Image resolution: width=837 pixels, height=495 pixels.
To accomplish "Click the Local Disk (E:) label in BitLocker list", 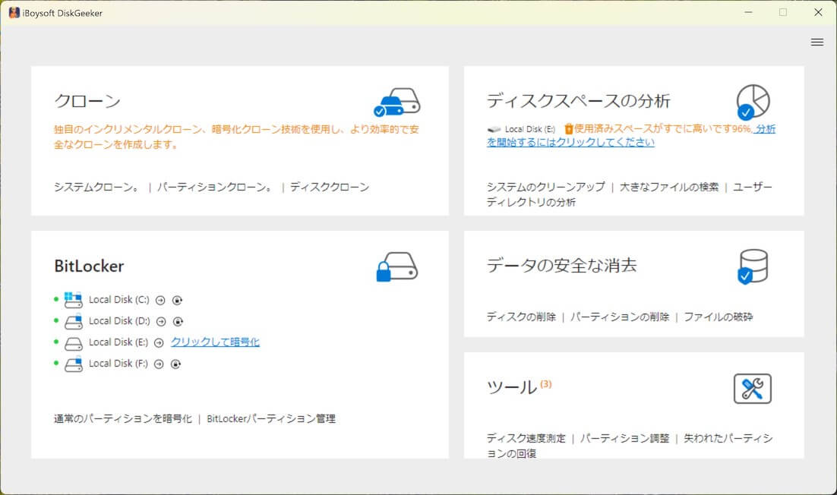I will tap(118, 342).
